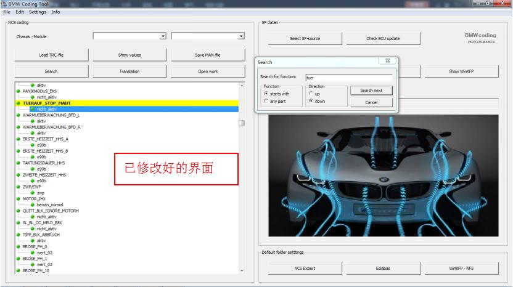Click the Save MAN-file button
Image resolution: width=513 pixels, height=287 pixels.
click(x=208, y=55)
